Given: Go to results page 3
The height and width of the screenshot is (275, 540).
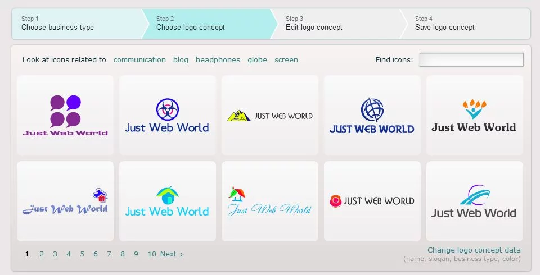Looking at the screenshot, I should (55, 254).
